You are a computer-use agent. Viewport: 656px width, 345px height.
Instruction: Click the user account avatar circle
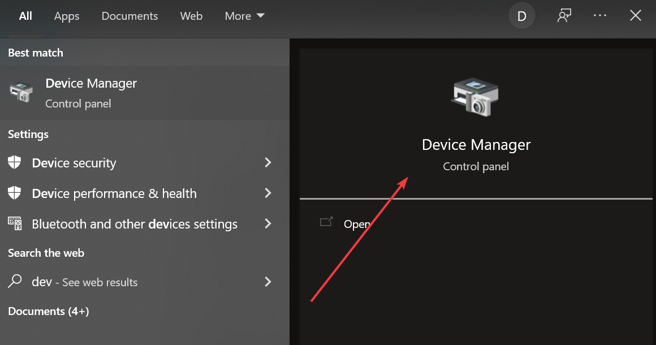[521, 15]
